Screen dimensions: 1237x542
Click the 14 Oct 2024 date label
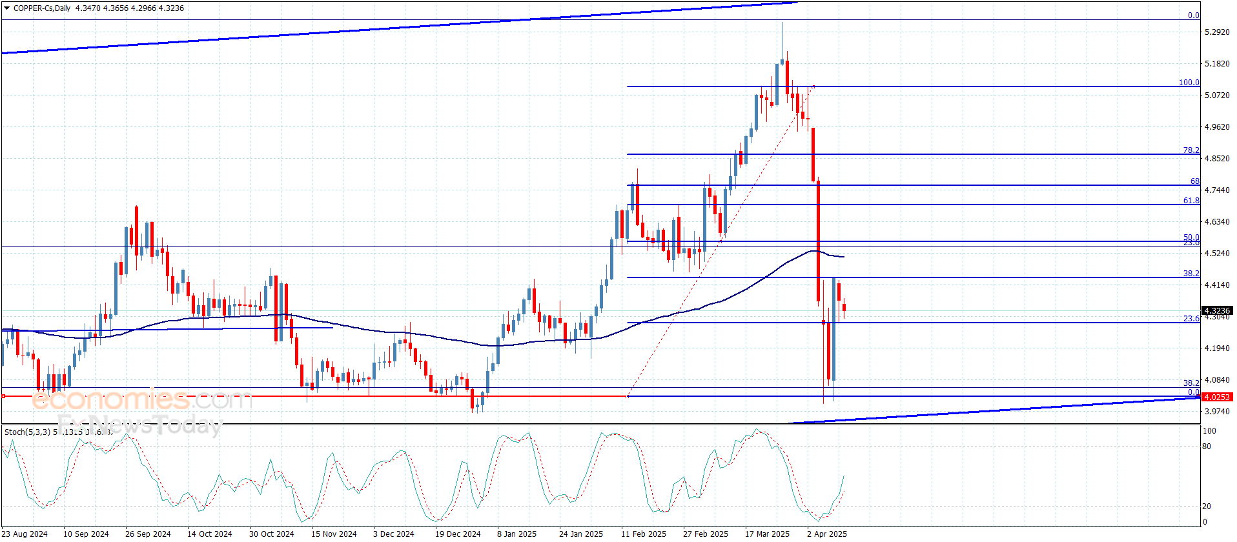pyautogui.click(x=210, y=534)
